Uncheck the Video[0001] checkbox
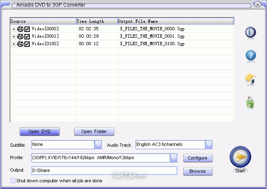This screenshot has width=267, height=189. tap(27, 36)
